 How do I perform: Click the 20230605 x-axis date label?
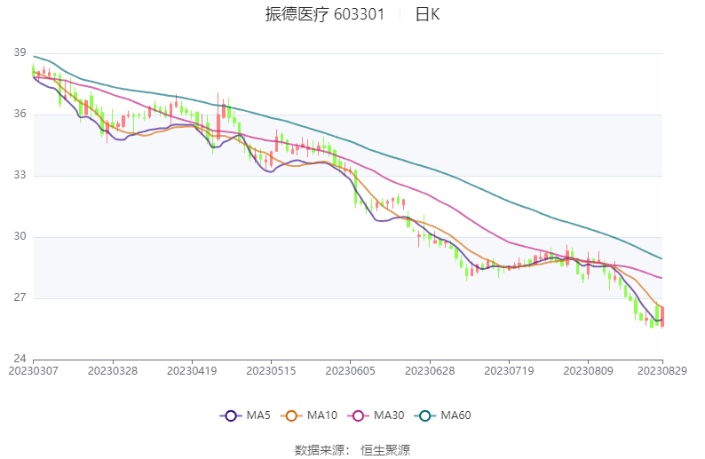point(350,368)
